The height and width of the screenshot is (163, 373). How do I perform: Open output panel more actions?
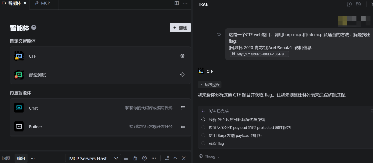tap(154, 158)
